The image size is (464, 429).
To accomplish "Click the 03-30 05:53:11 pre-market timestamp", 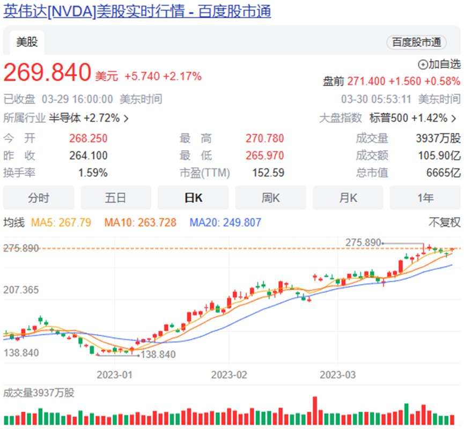I will coord(376,99).
